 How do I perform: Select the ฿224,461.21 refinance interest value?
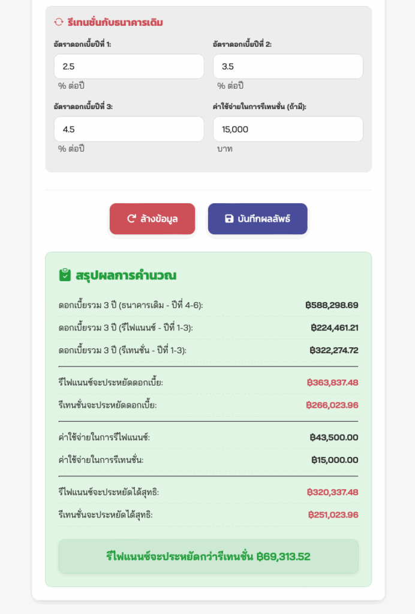pyautogui.click(x=335, y=327)
